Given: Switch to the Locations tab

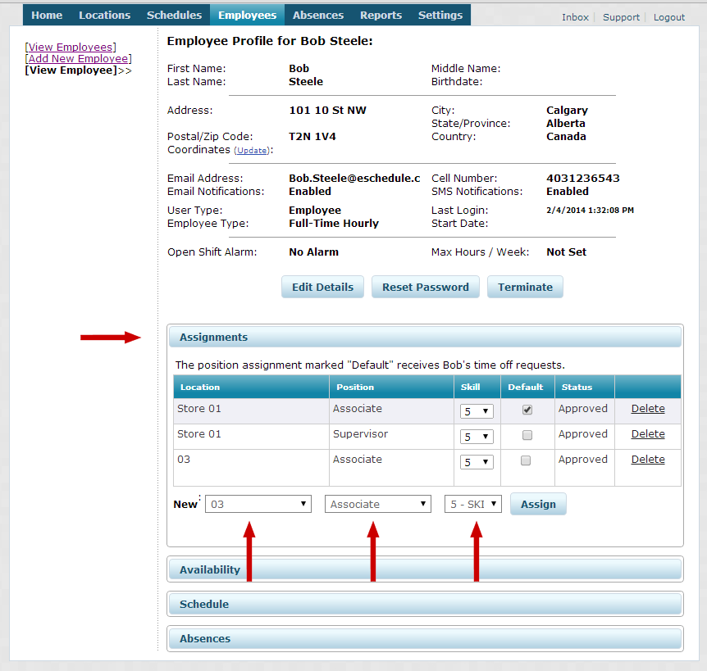Looking at the screenshot, I should coord(104,15).
